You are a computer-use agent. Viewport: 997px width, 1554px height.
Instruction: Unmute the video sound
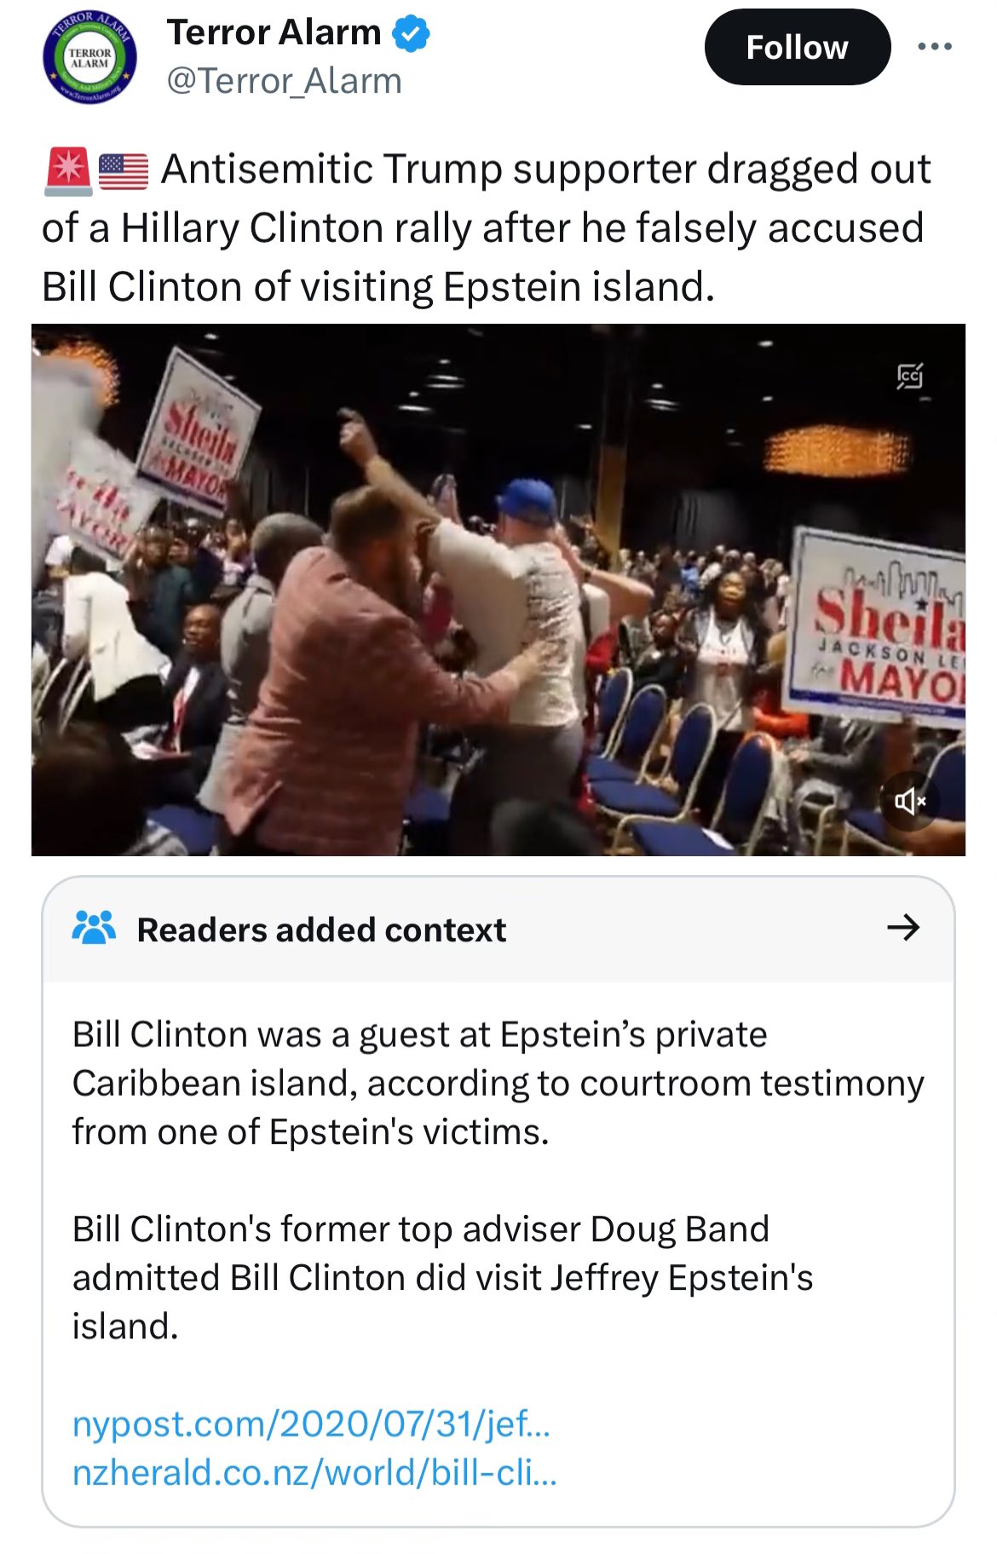click(909, 801)
